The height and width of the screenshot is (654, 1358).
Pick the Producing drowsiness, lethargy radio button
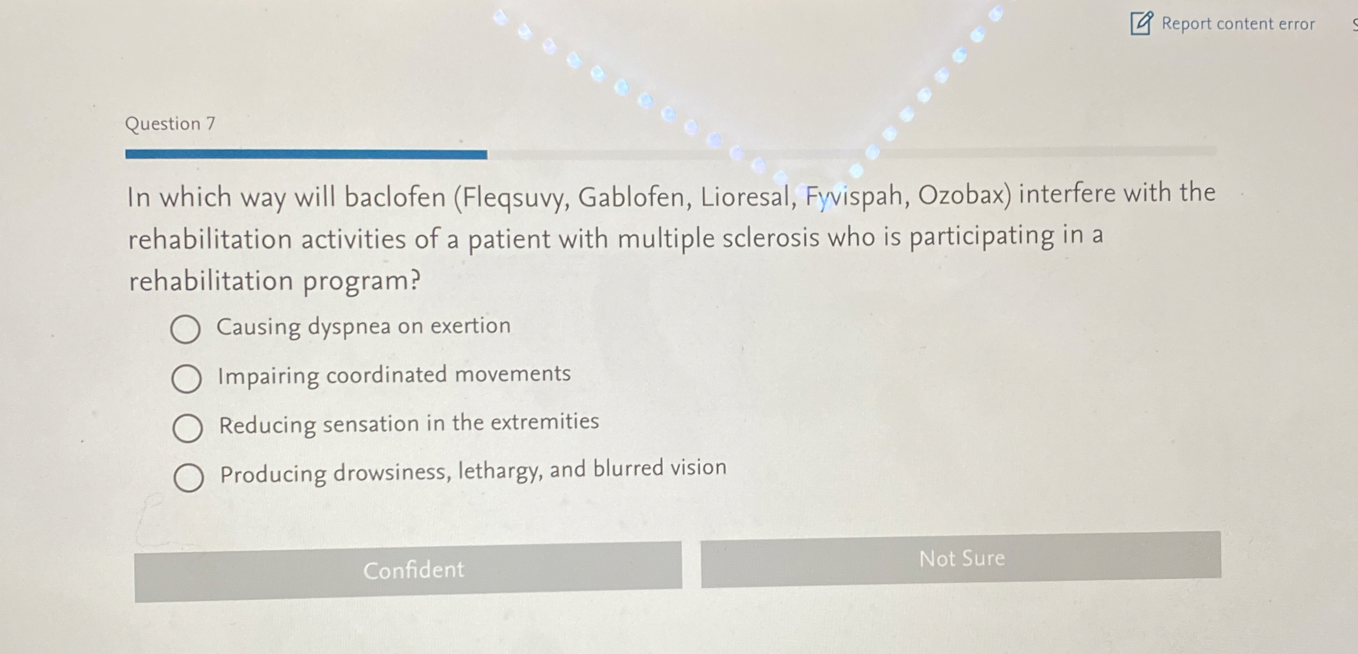(189, 477)
